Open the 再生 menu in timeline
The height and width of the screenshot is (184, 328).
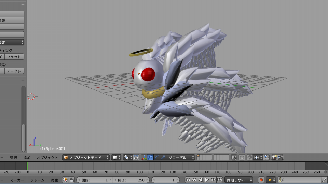[x=54, y=180]
